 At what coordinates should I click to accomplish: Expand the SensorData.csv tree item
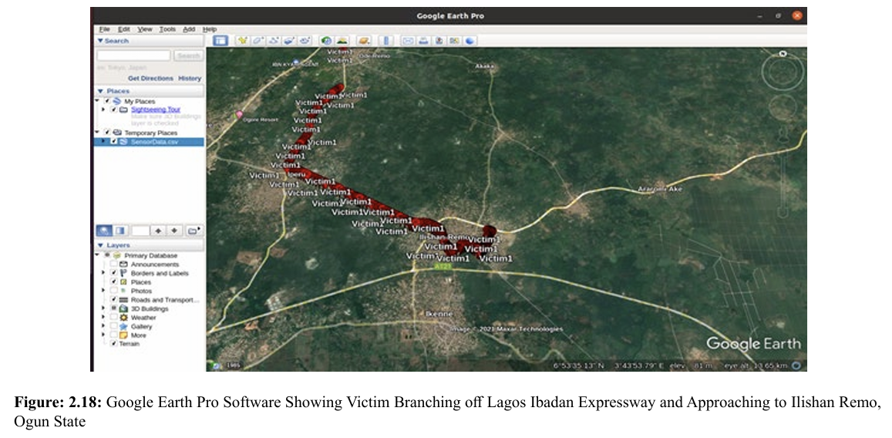104,142
